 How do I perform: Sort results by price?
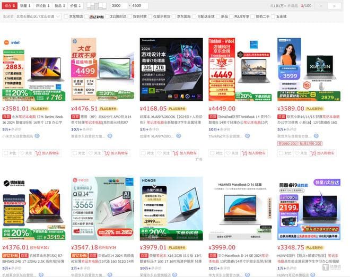click(x=75, y=6)
